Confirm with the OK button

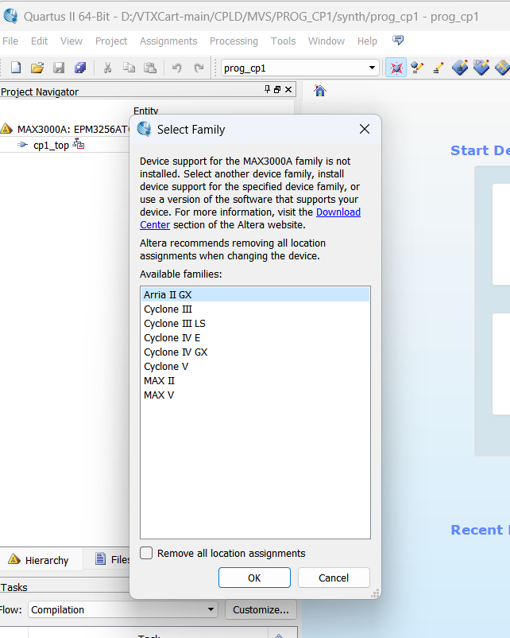[x=254, y=578]
